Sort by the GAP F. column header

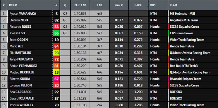tap(138, 5)
